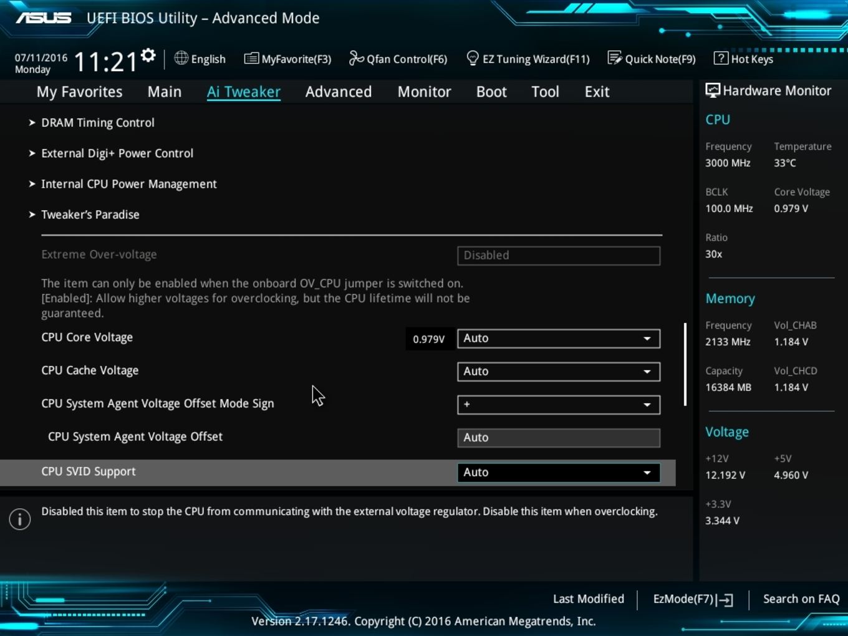Select the Ai Tweaker tab
The width and height of the screenshot is (848, 636).
click(x=244, y=92)
